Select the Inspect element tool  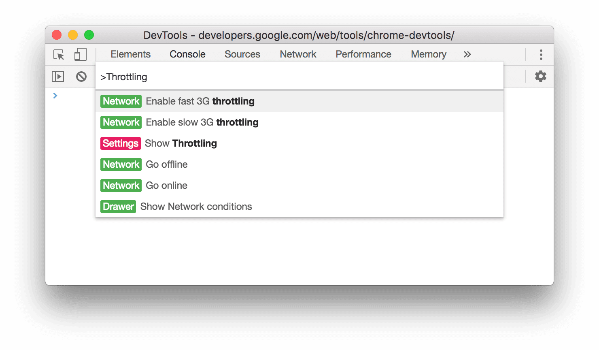(58, 54)
